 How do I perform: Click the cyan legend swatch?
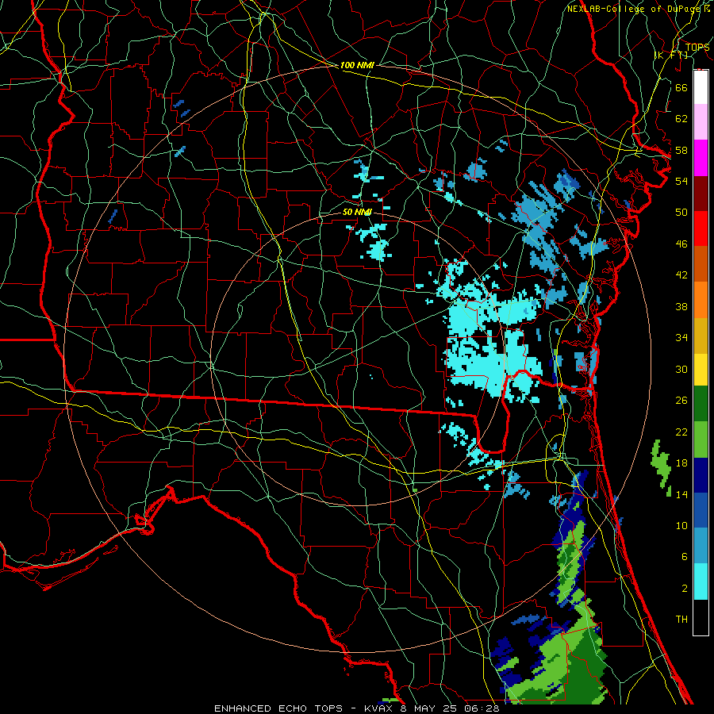point(701,582)
